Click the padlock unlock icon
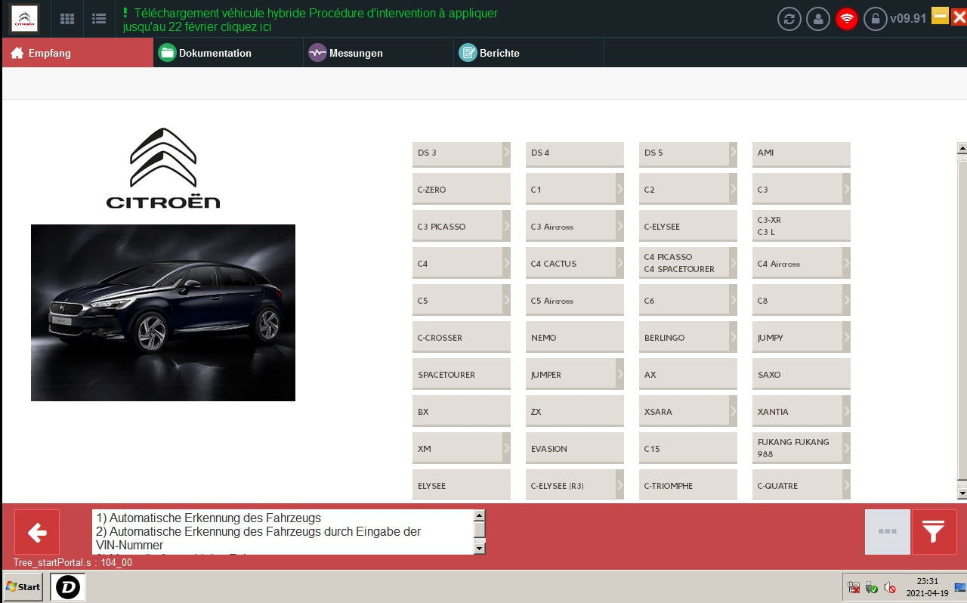 pyautogui.click(x=876, y=19)
